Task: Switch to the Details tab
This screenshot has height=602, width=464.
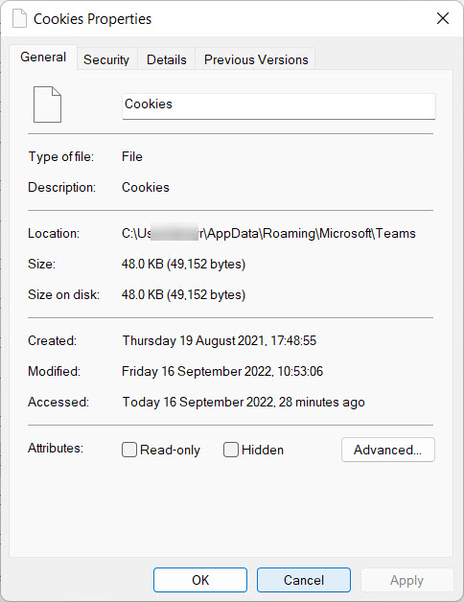Action: pos(166,59)
